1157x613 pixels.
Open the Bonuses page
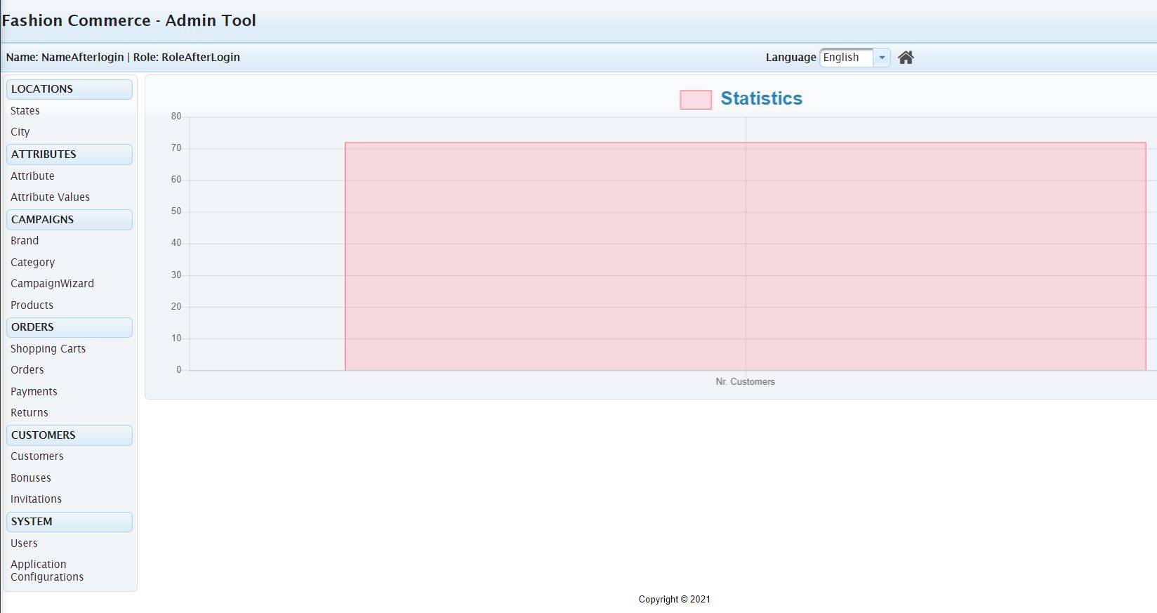(31, 478)
